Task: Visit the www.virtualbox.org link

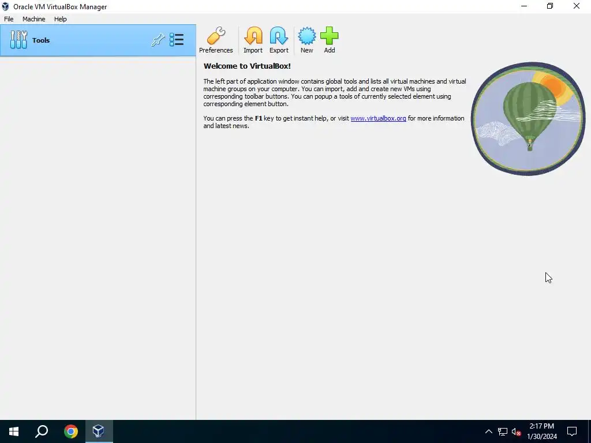Action: point(378,118)
